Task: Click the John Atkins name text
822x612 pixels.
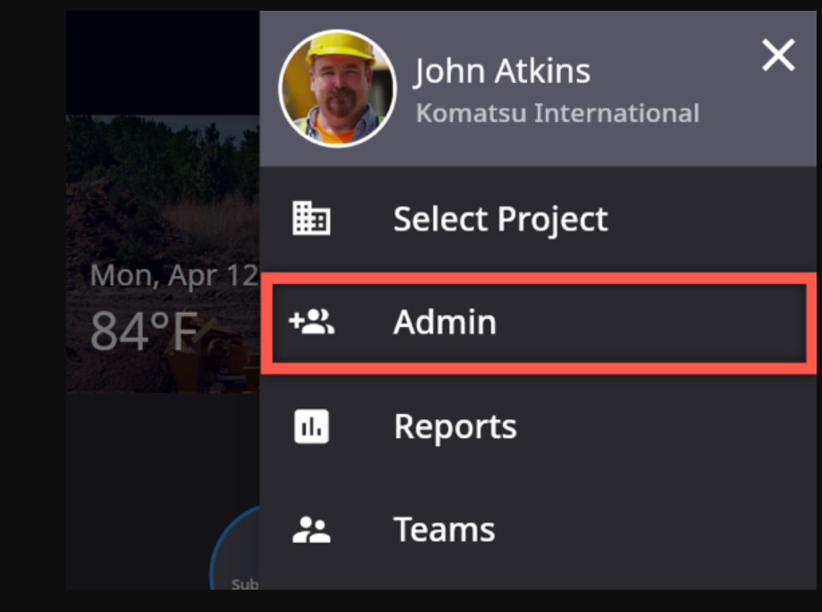Action: click(x=502, y=71)
